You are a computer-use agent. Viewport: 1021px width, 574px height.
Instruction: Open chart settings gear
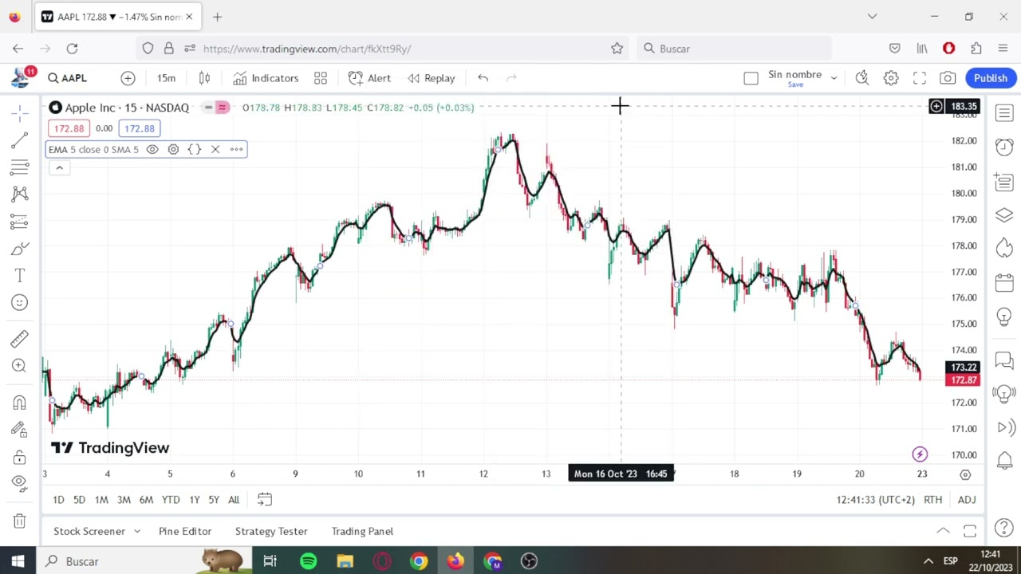point(891,78)
